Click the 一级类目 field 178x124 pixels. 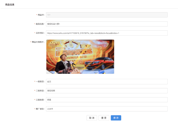107,81
